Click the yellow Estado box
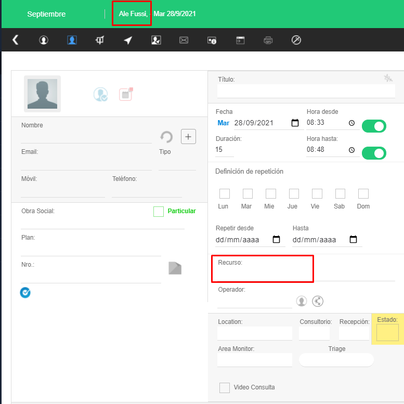The image size is (404, 404). (387, 332)
